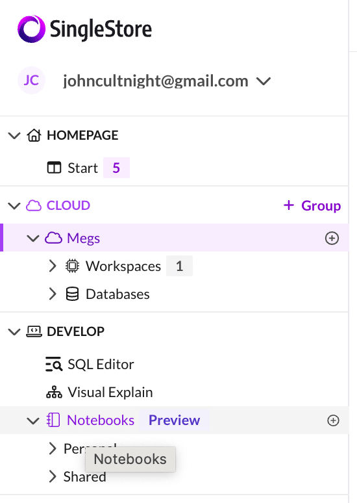Click the plus icon beside Megs

[x=332, y=239]
